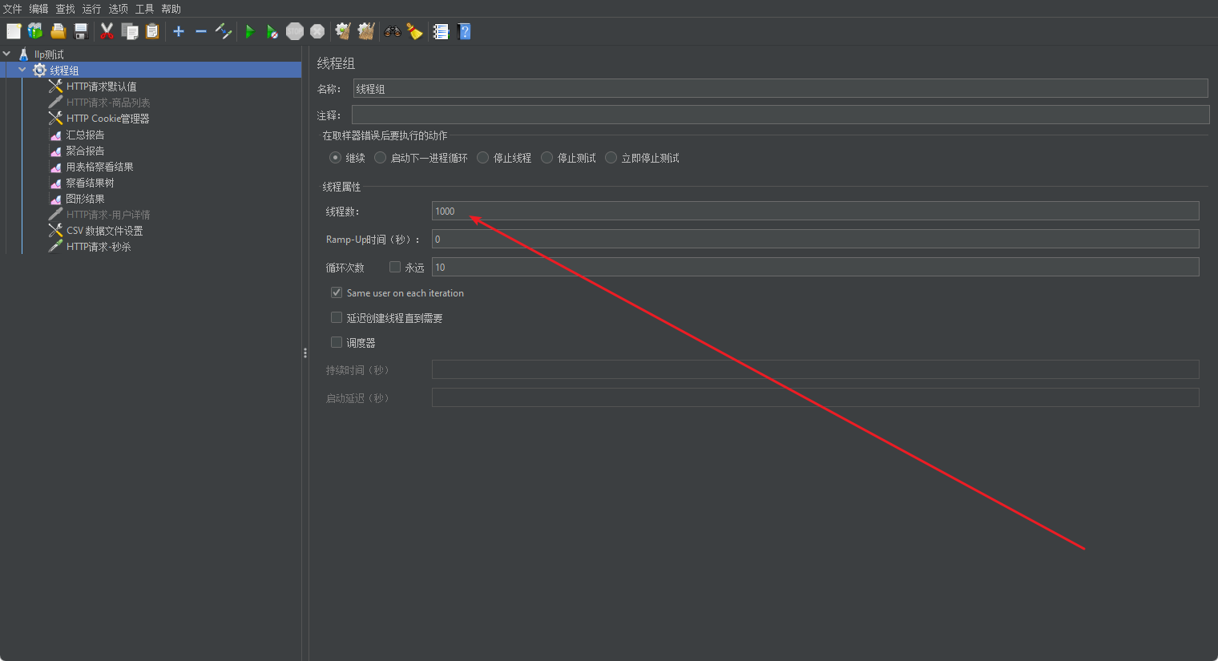
Task: Click the Cut scissors icon in toolbar
Action: click(x=107, y=31)
